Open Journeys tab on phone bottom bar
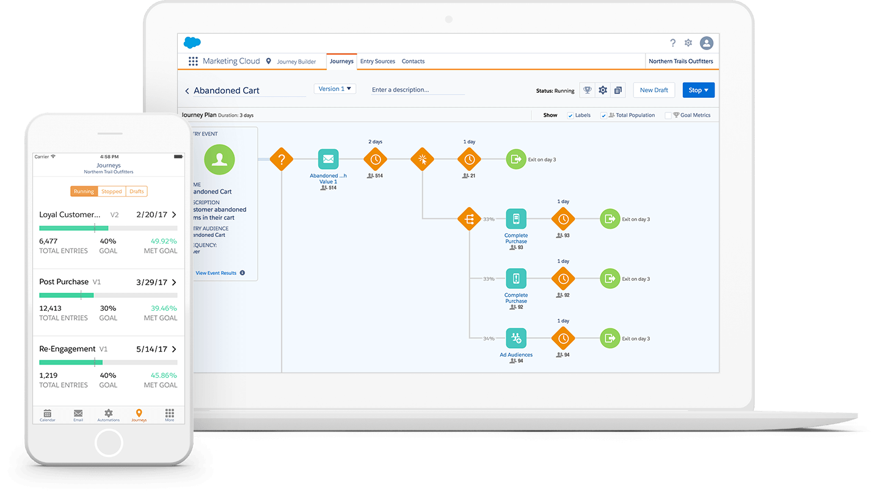Viewport: 871px width, 494px height. [x=139, y=415]
